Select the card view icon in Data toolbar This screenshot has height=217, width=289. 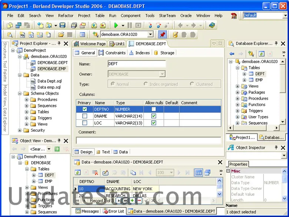207,172
